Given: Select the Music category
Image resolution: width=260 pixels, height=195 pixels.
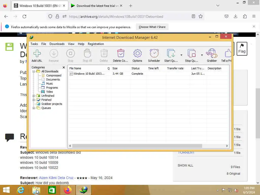Looking at the screenshot, I should point(50,84).
